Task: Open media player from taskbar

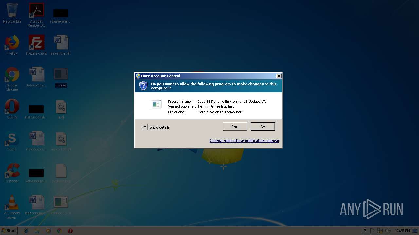Action: coord(48,231)
